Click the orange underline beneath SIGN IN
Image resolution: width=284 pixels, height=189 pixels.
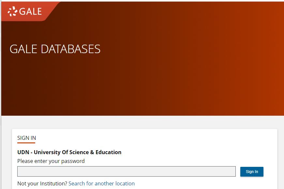[x=26, y=143]
